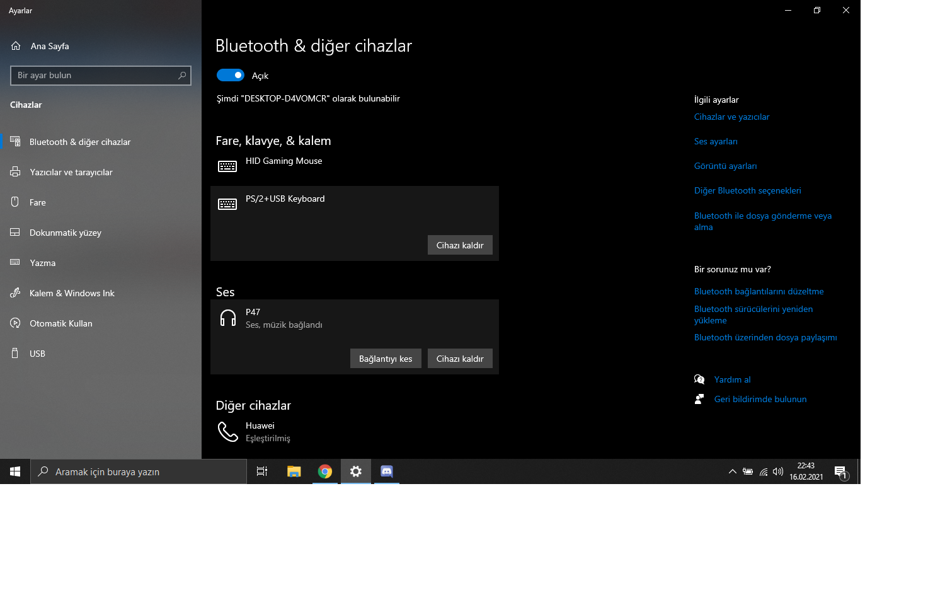
Task: Open Google Chrome from taskbar
Action: click(325, 471)
